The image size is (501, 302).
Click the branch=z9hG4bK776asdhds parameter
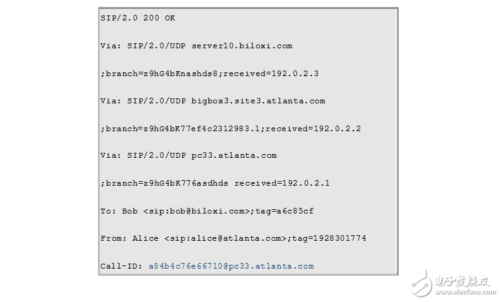coord(166,184)
